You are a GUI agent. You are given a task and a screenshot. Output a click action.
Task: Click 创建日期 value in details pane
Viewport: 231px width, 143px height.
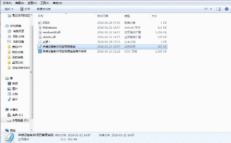123,135
